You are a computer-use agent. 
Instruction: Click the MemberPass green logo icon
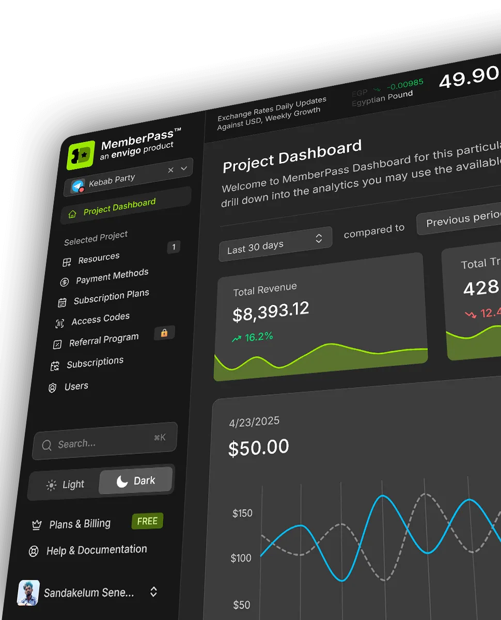click(81, 154)
